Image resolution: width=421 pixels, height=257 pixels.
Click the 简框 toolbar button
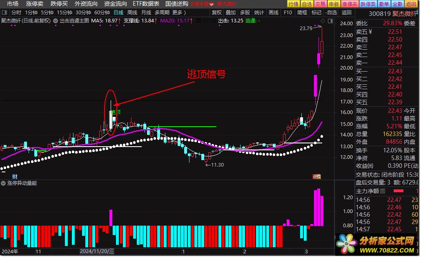302,13
